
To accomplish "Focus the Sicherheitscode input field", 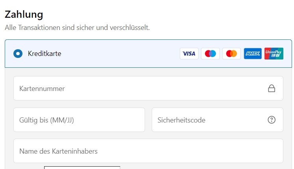I will pos(218,120).
